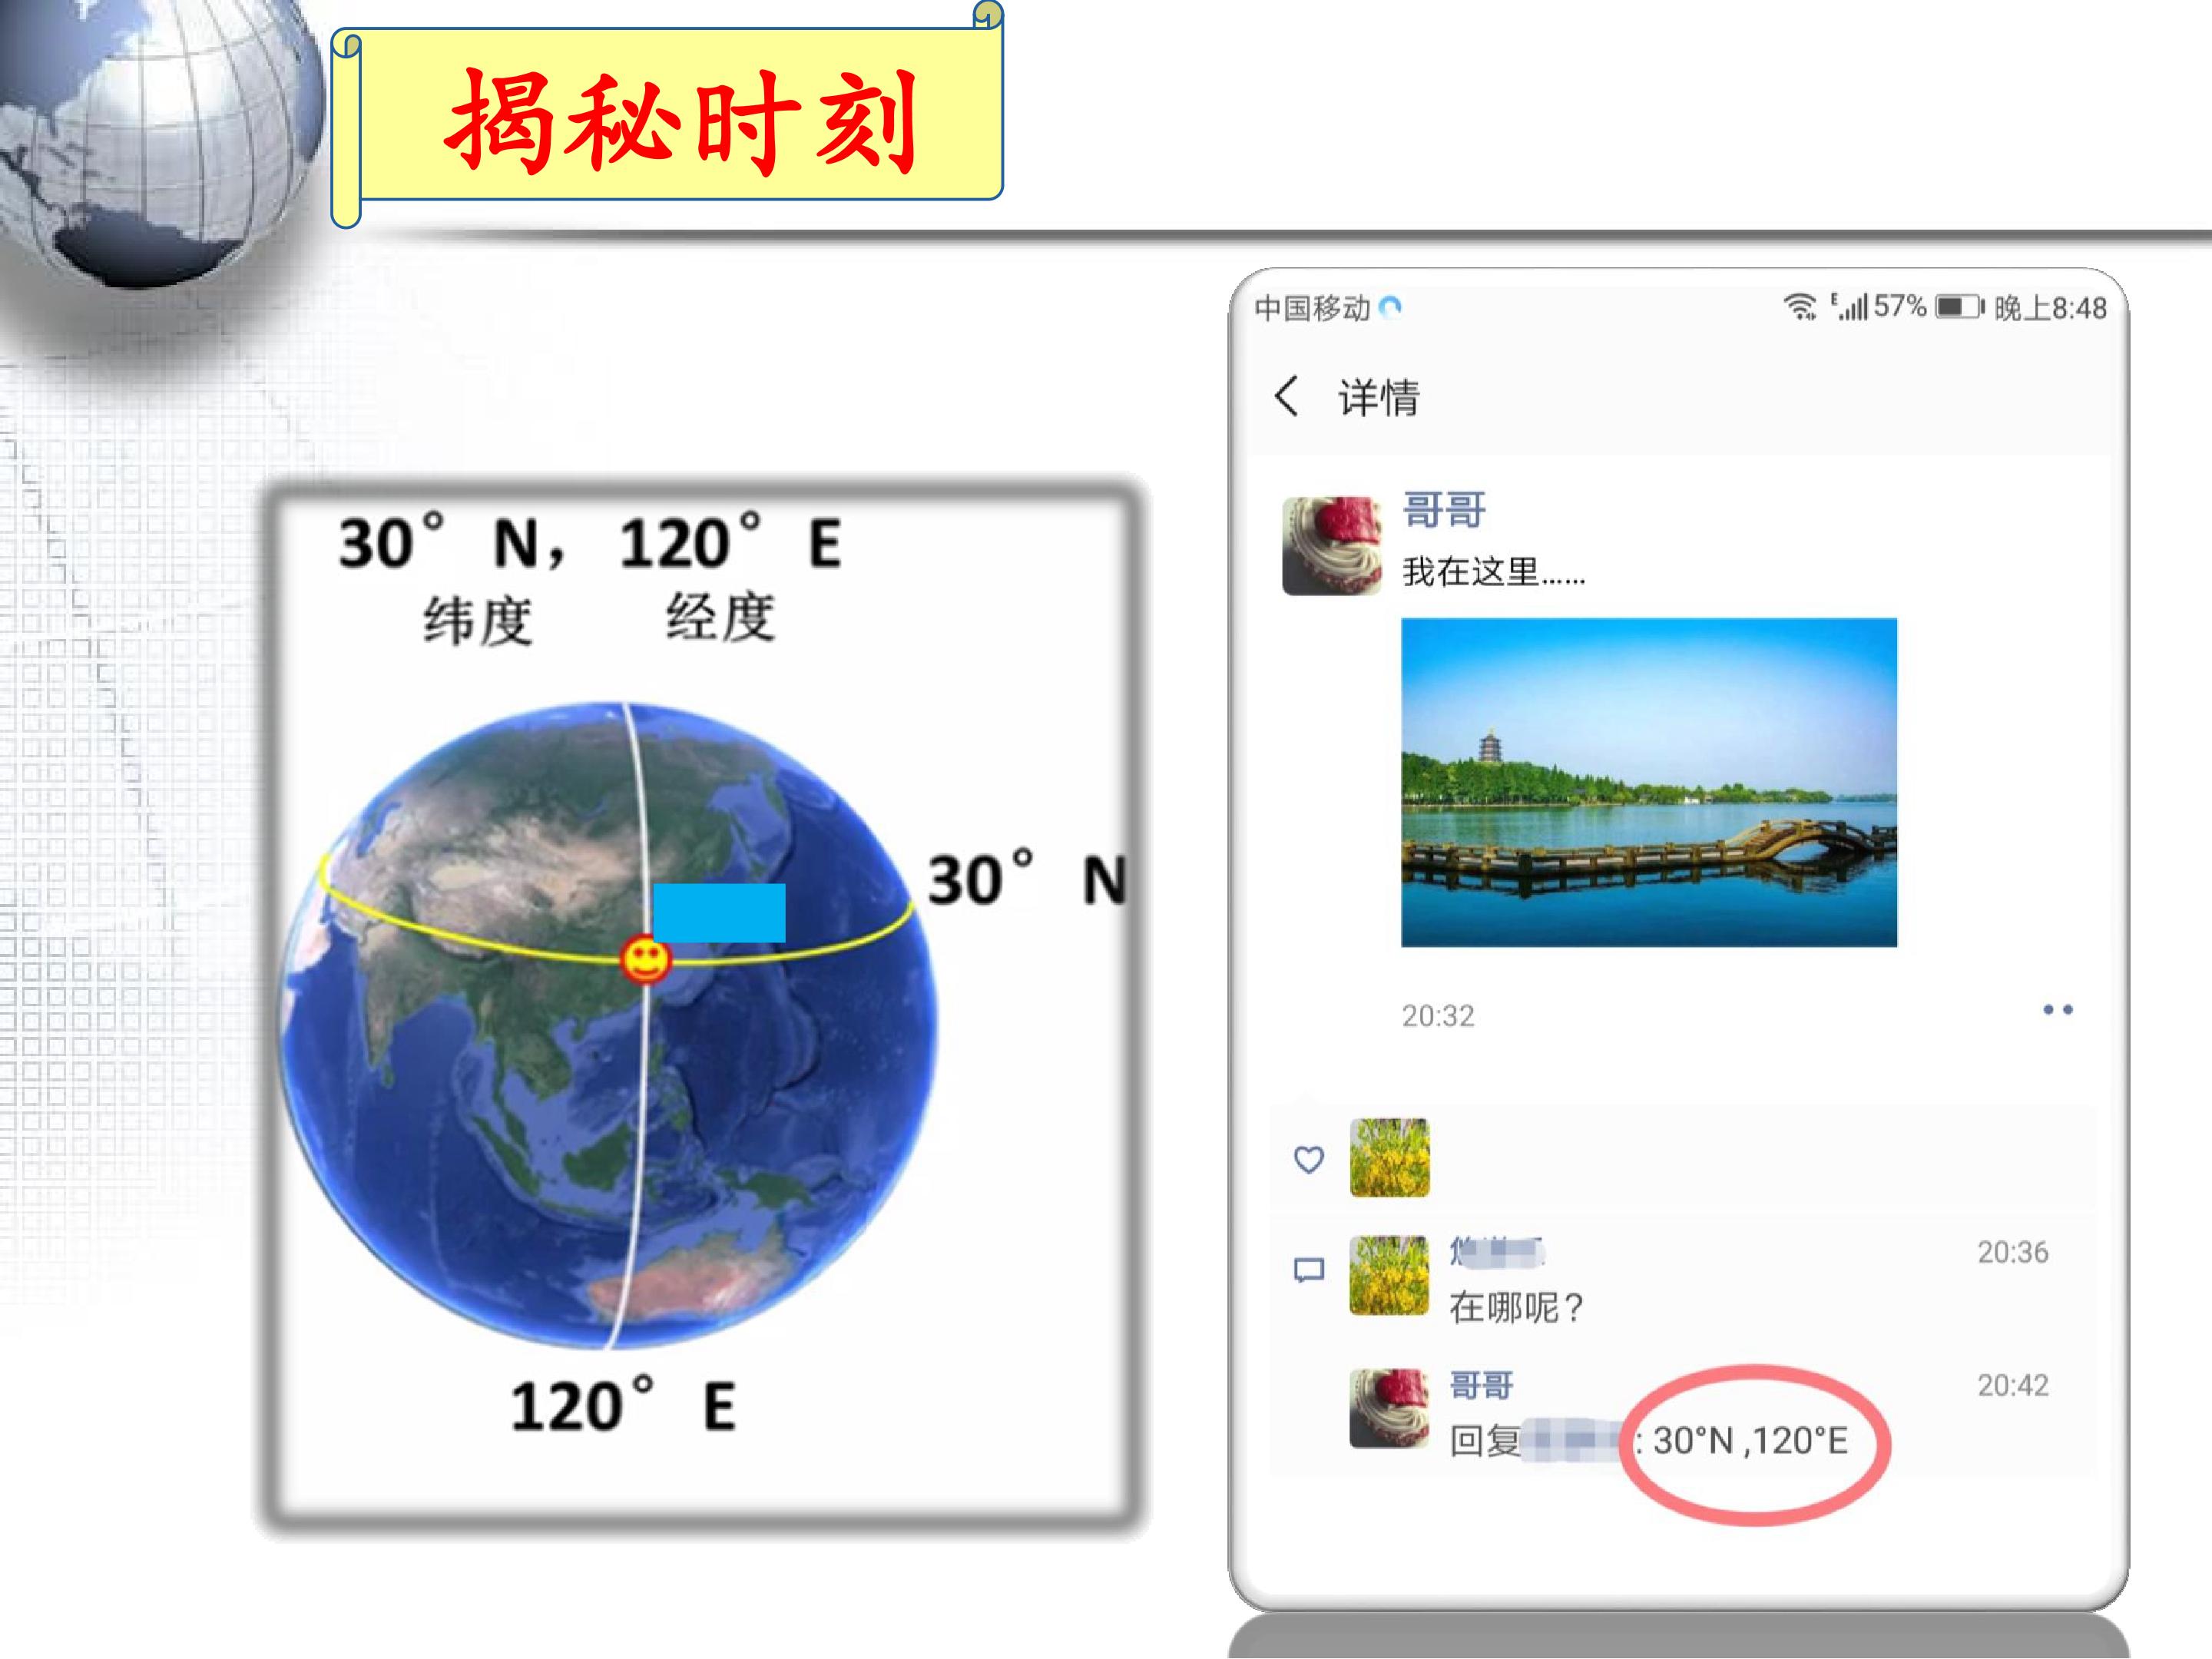The width and height of the screenshot is (2212, 1659).
Task: Tap yellow flower avatar beside 在哪呢？
Action: (x=1389, y=1275)
